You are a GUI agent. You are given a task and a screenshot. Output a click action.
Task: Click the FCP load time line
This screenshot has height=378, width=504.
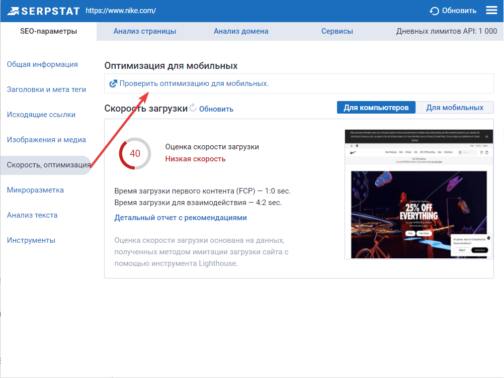[x=203, y=191]
